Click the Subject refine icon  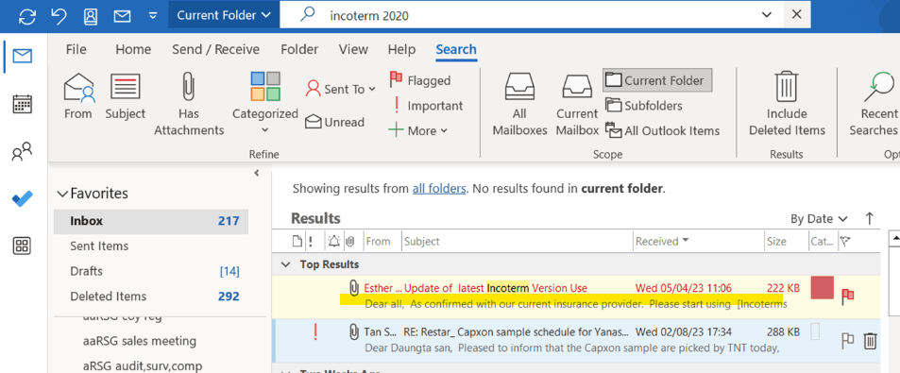pos(125,87)
